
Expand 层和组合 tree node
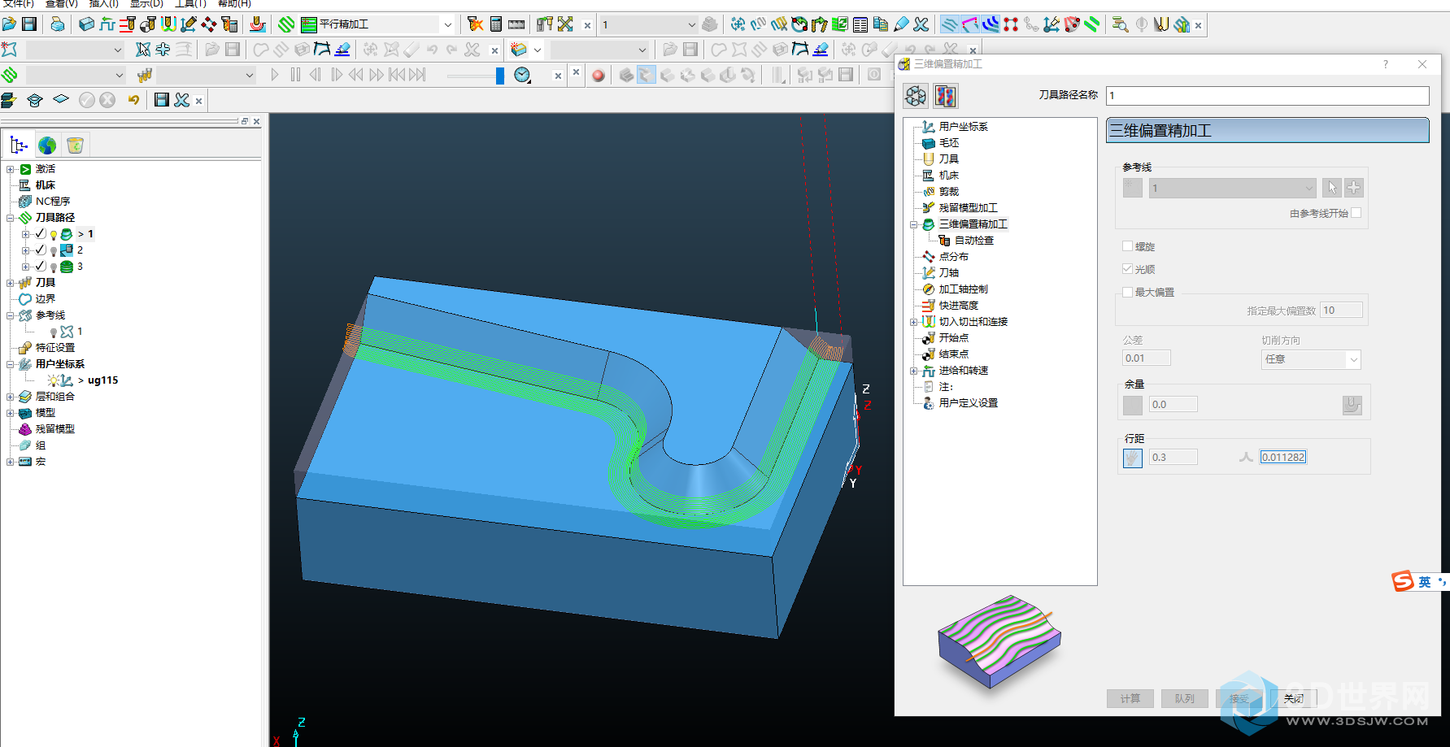[11, 397]
